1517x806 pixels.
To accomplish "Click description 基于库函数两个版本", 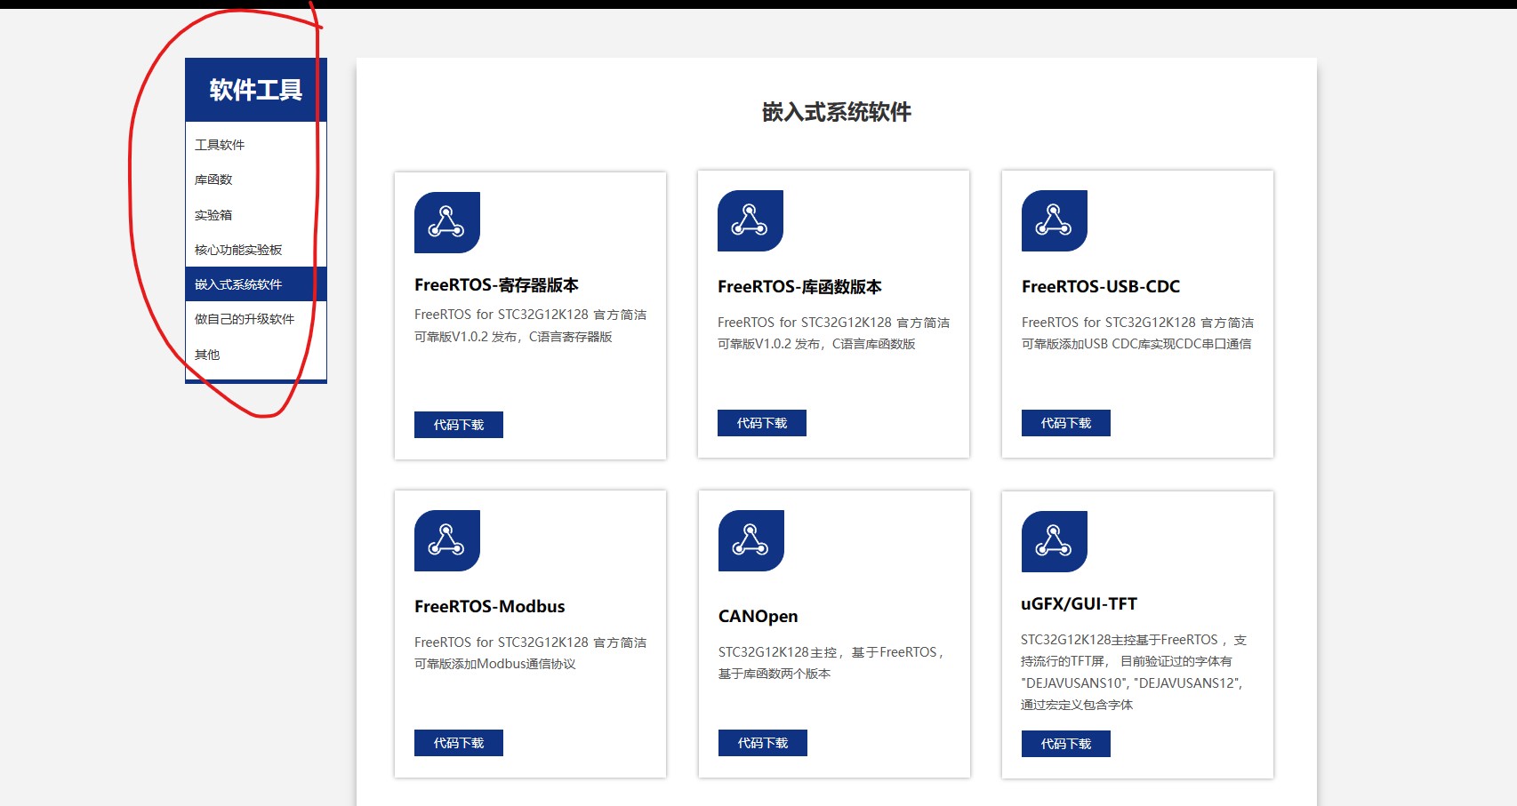I will point(831,663).
